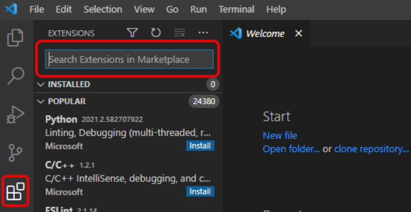Open the Selection menu

pos(103,10)
